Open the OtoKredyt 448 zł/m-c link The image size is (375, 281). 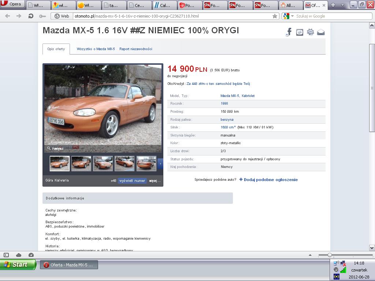pyautogui.click(x=218, y=84)
